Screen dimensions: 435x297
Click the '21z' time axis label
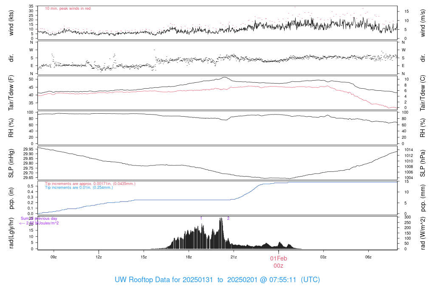click(x=234, y=257)
